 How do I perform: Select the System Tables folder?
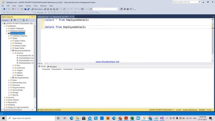point(20,41)
